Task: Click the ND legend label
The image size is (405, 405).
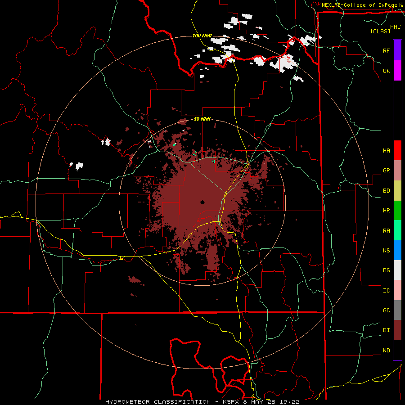Action: click(x=386, y=351)
